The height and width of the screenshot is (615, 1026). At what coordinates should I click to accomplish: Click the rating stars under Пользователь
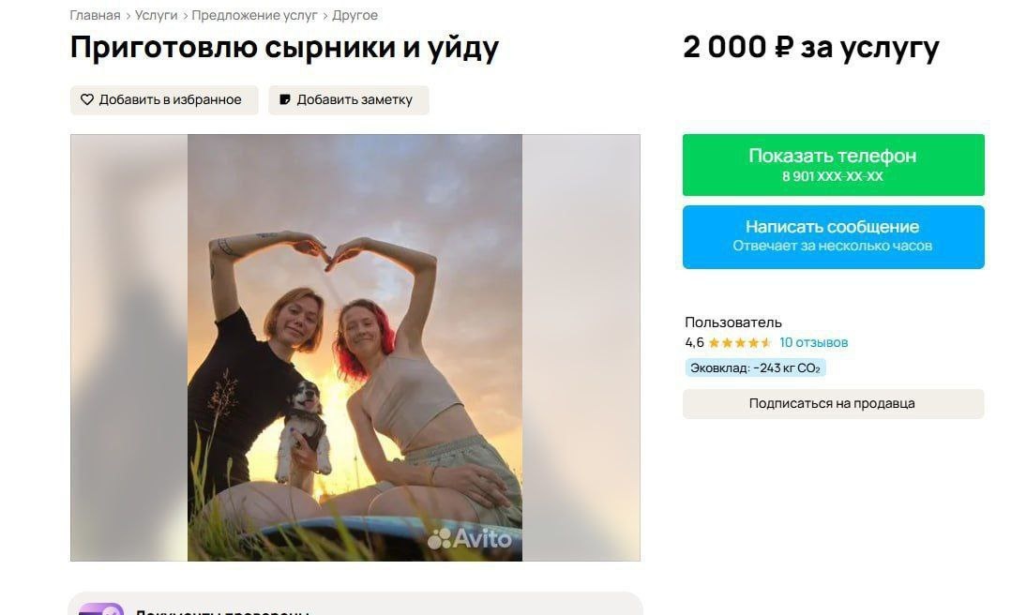740,343
